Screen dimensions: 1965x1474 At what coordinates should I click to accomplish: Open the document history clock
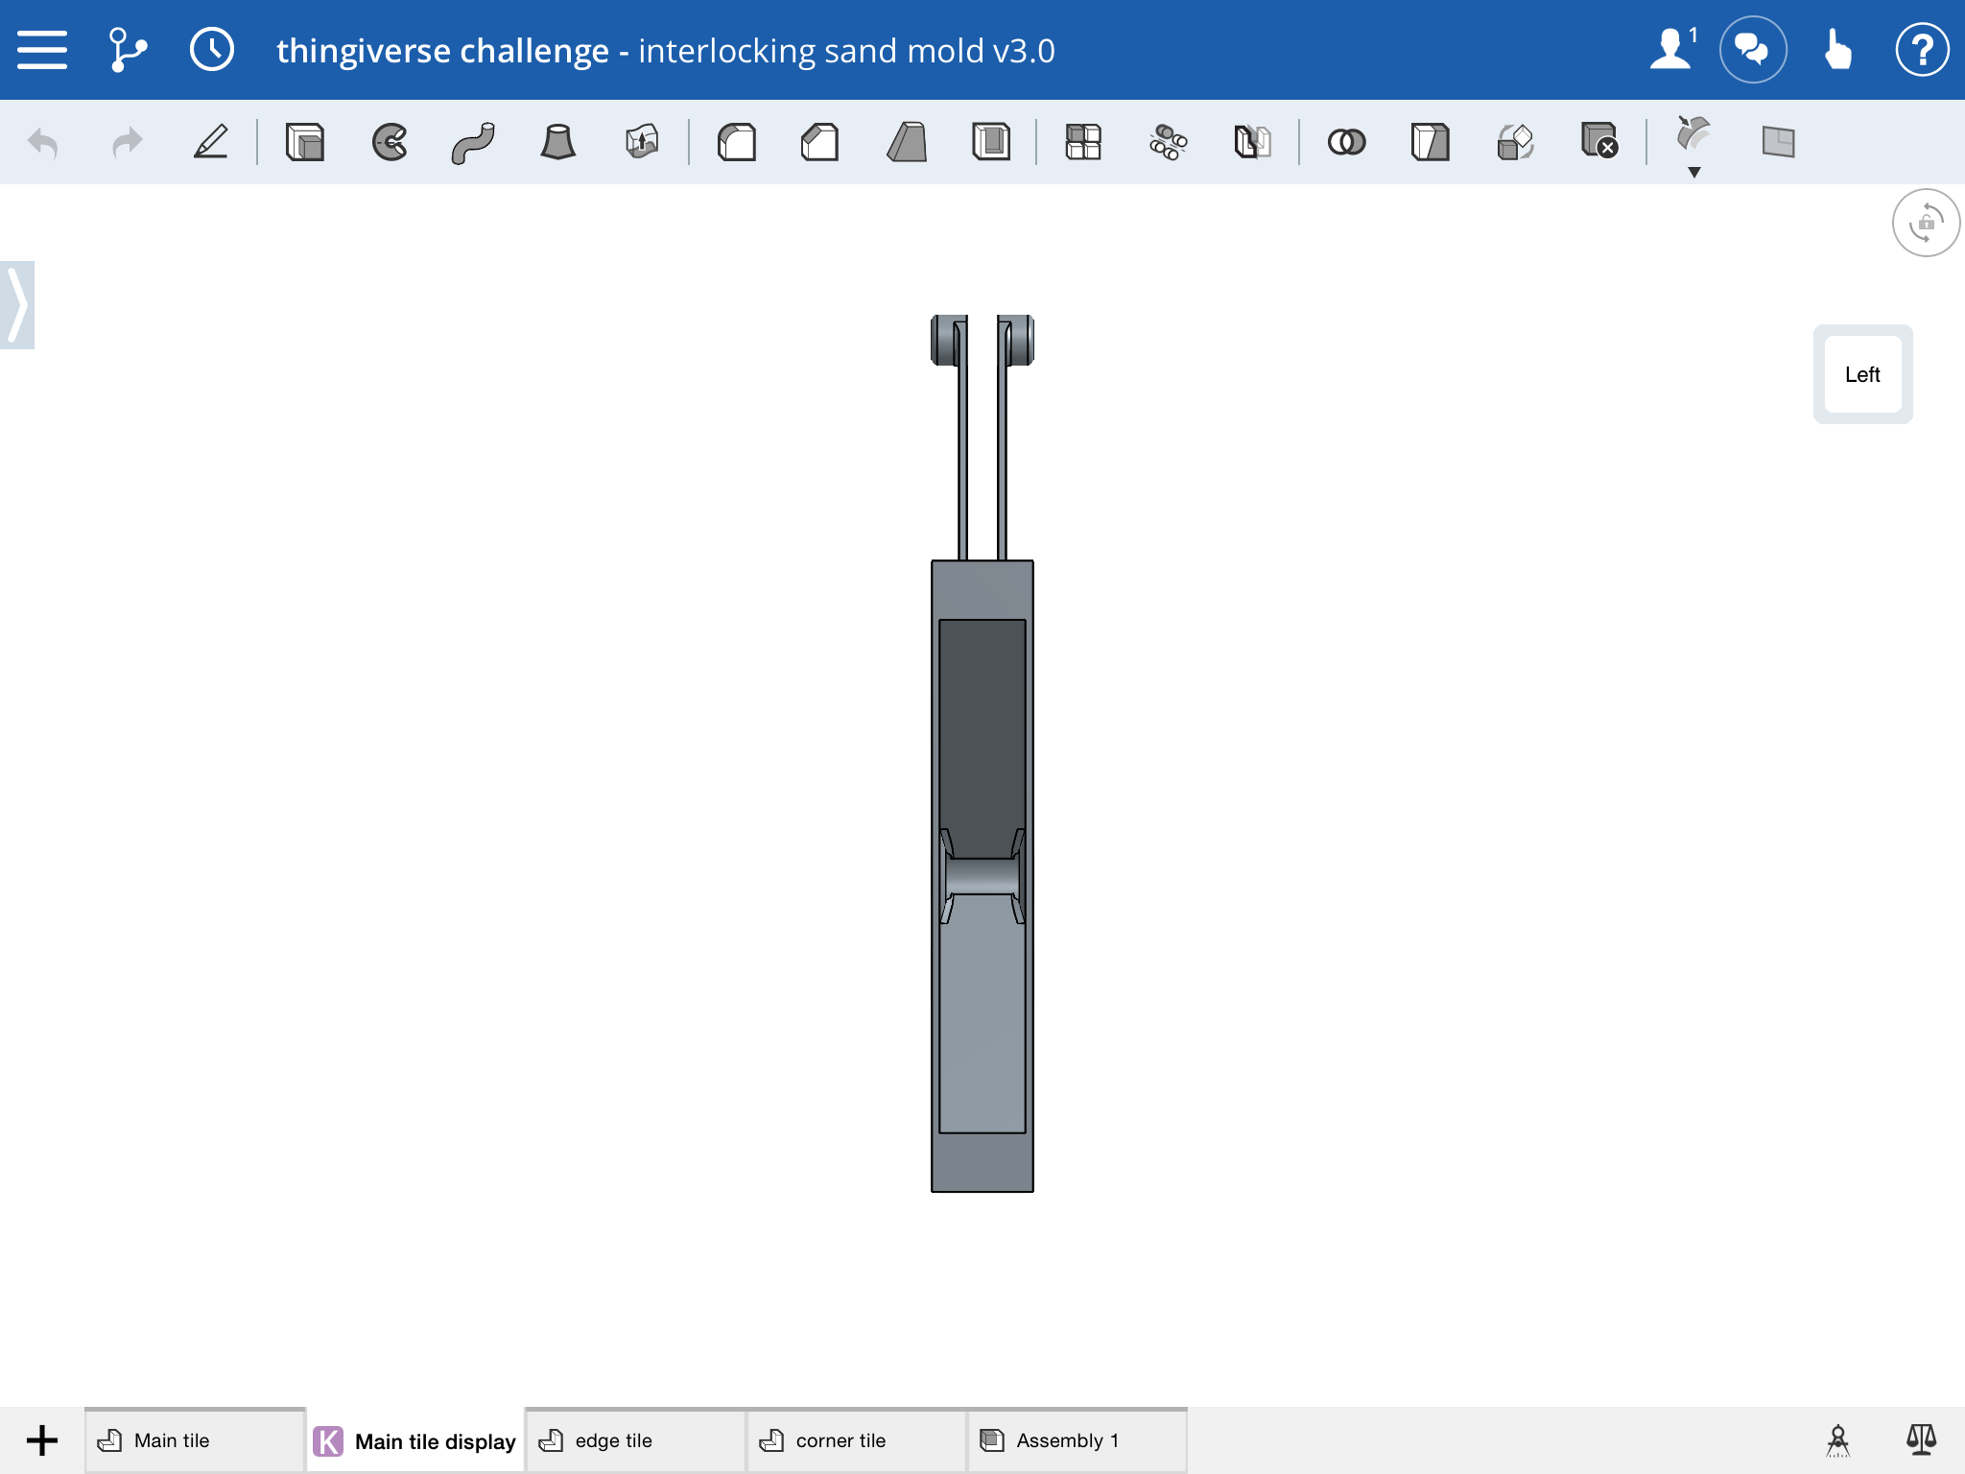pos(211,50)
